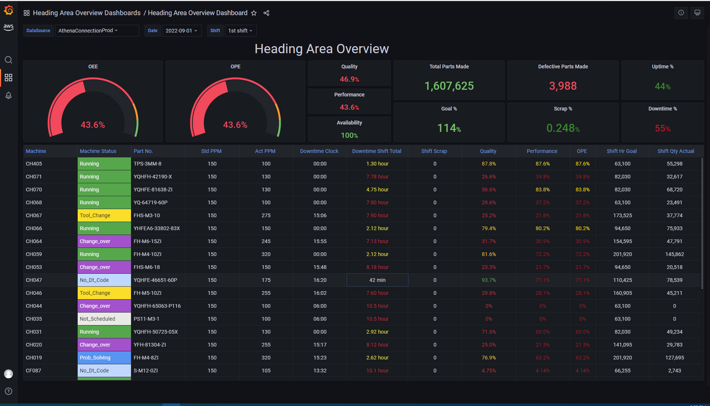Open the Dashboards grid icon in sidebar
Viewport: 710px width, 406px height.
9,78
